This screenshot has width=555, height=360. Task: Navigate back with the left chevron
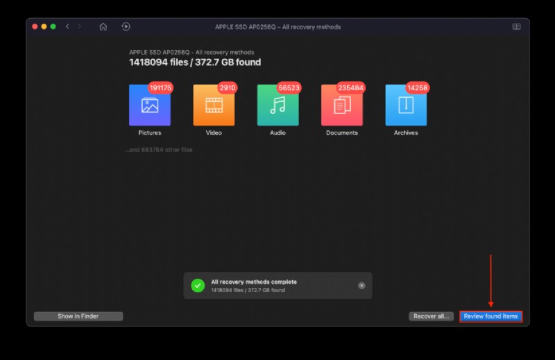67,26
